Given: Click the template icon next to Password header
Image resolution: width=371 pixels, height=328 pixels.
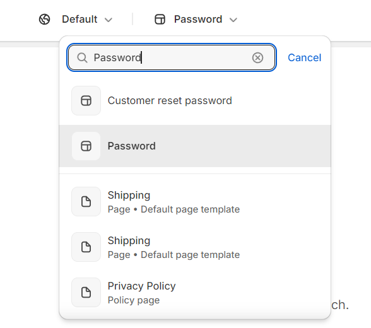Looking at the screenshot, I should coord(160,20).
